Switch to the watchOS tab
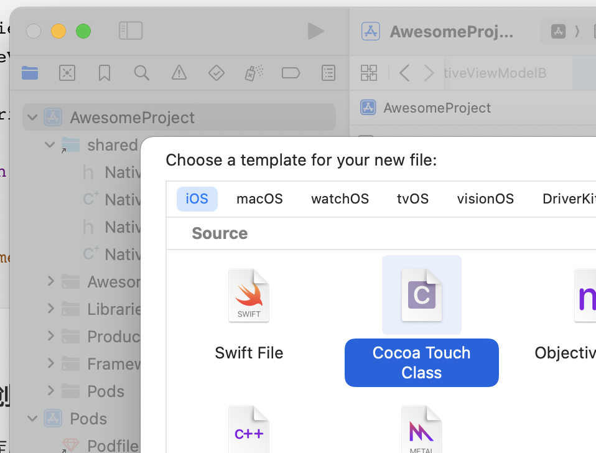This screenshot has width=596, height=453. coord(340,198)
